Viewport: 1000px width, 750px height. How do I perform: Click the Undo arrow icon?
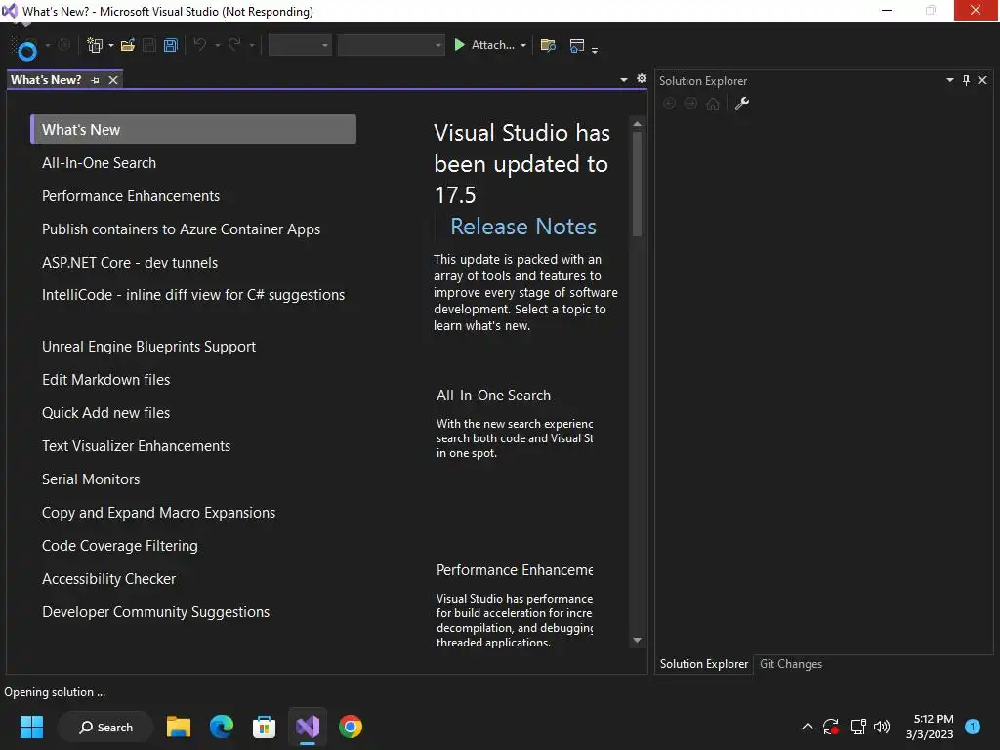(x=199, y=45)
